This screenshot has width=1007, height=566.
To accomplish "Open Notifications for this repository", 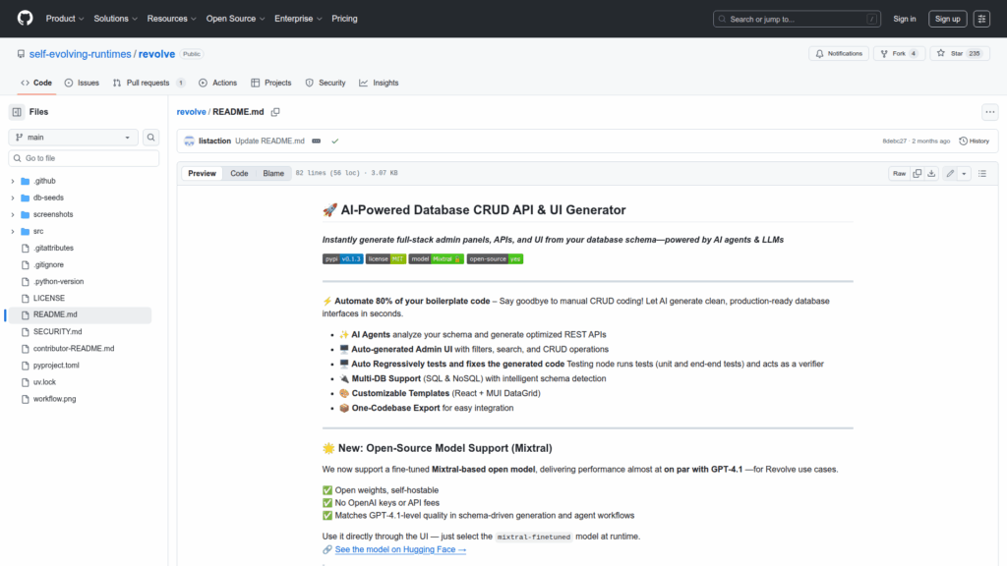I will pos(839,54).
